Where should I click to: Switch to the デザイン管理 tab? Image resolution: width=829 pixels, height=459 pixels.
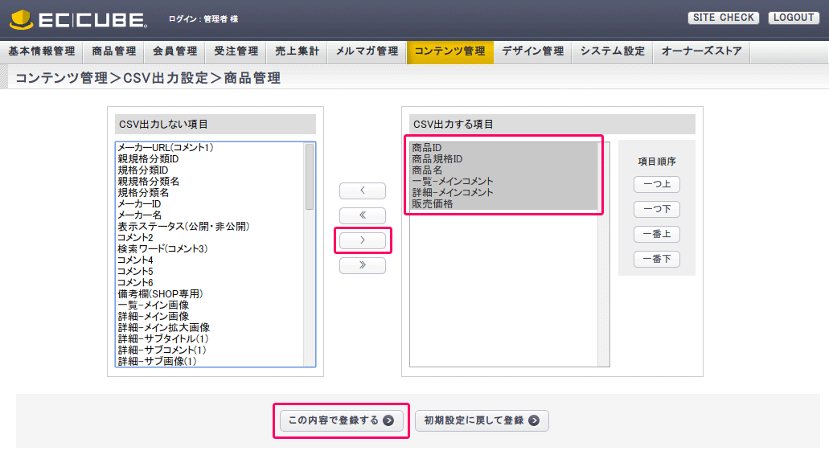click(x=532, y=51)
